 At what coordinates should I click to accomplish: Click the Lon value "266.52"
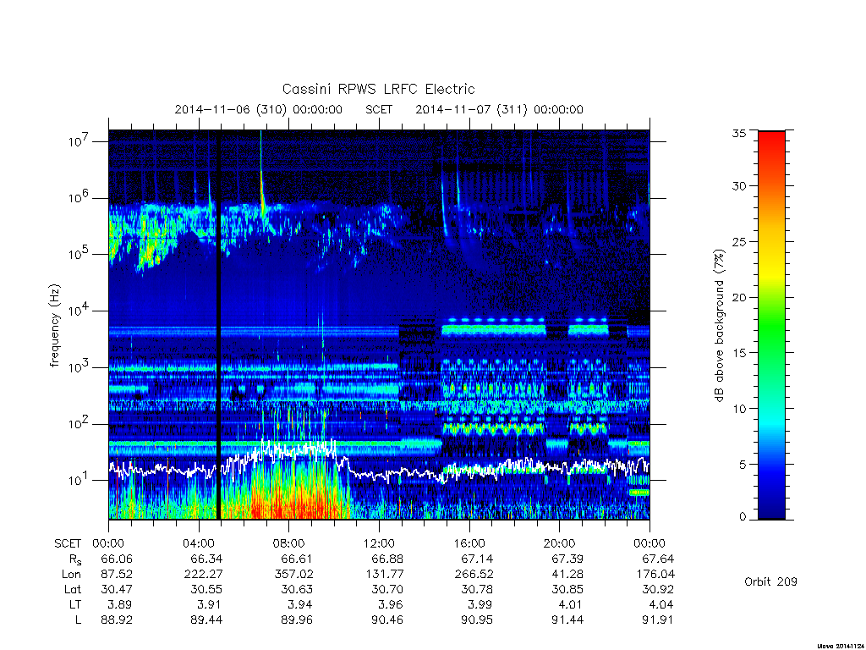474,575
